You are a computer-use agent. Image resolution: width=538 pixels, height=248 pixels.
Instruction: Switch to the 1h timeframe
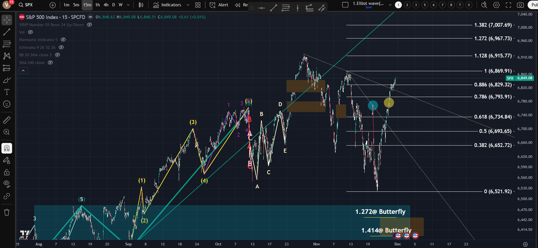98,5
